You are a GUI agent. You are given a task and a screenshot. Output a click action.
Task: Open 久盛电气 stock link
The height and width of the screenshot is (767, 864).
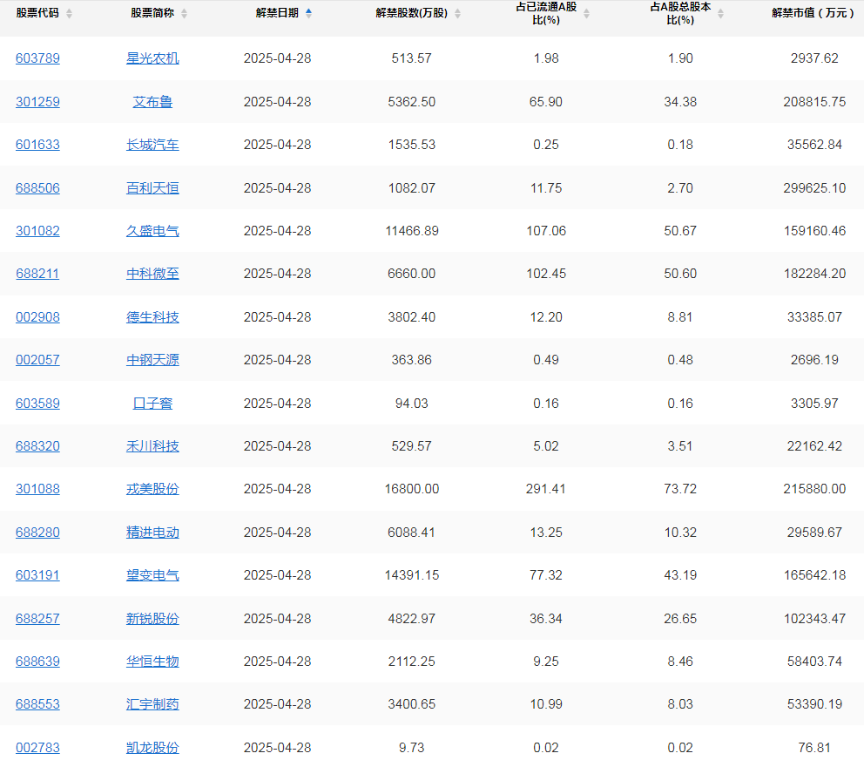coord(152,231)
